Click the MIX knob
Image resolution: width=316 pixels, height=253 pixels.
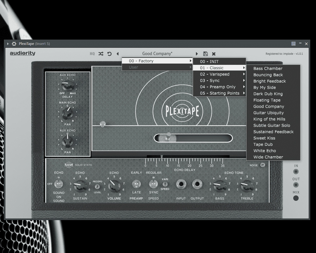click(296, 198)
